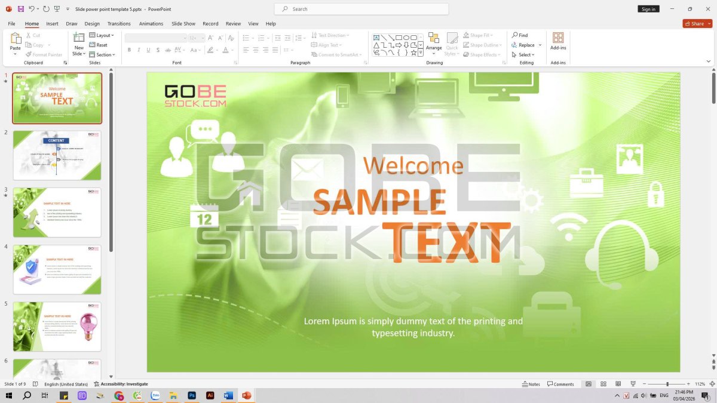Select the star shape in gallery
The width and height of the screenshot is (717, 403).
(413, 53)
